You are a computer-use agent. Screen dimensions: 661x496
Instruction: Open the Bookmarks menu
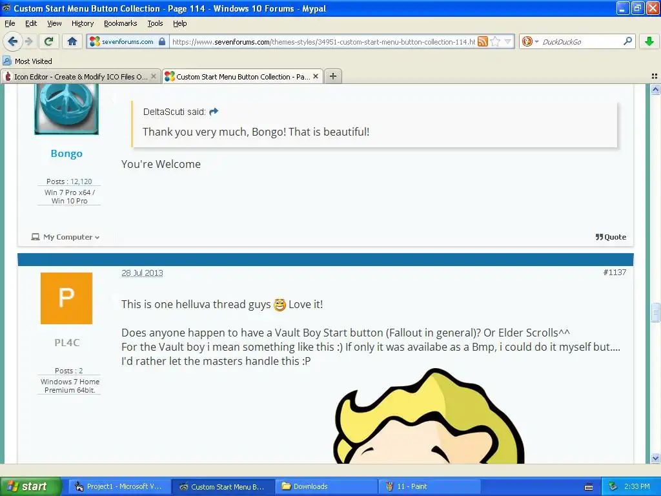click(x=120, y=23)
